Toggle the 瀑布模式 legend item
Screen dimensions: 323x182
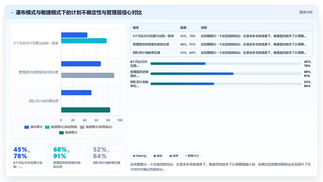pos(33,127)
